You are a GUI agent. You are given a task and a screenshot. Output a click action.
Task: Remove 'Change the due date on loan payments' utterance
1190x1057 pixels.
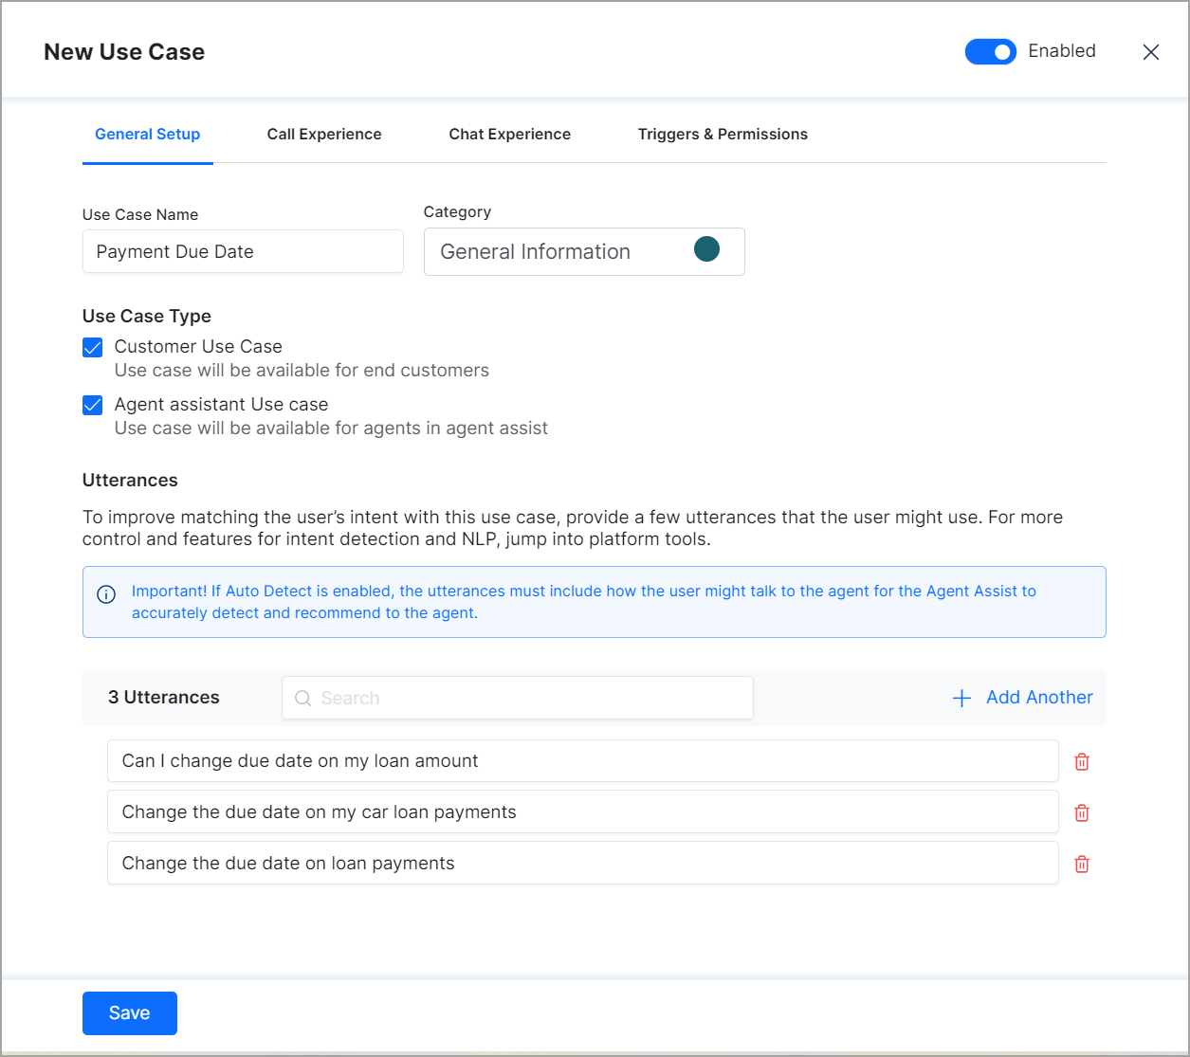(1081, 865)
